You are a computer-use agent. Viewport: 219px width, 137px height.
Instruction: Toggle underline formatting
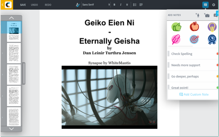[x=127, y=5]
